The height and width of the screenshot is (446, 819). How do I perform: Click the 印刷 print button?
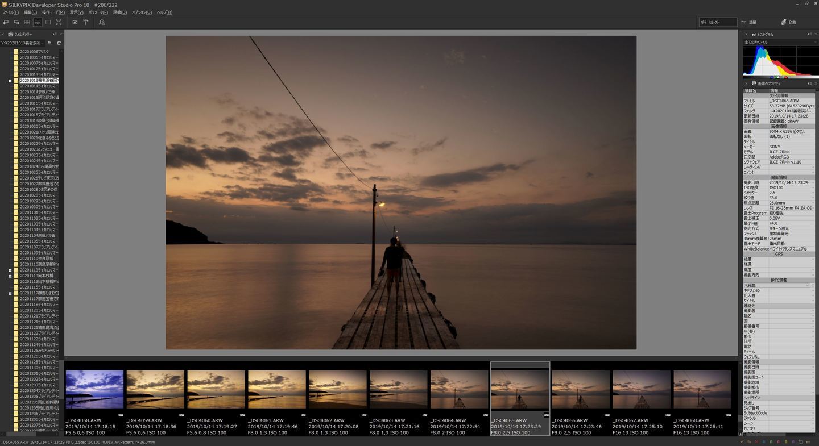click(x=788, y=22)
